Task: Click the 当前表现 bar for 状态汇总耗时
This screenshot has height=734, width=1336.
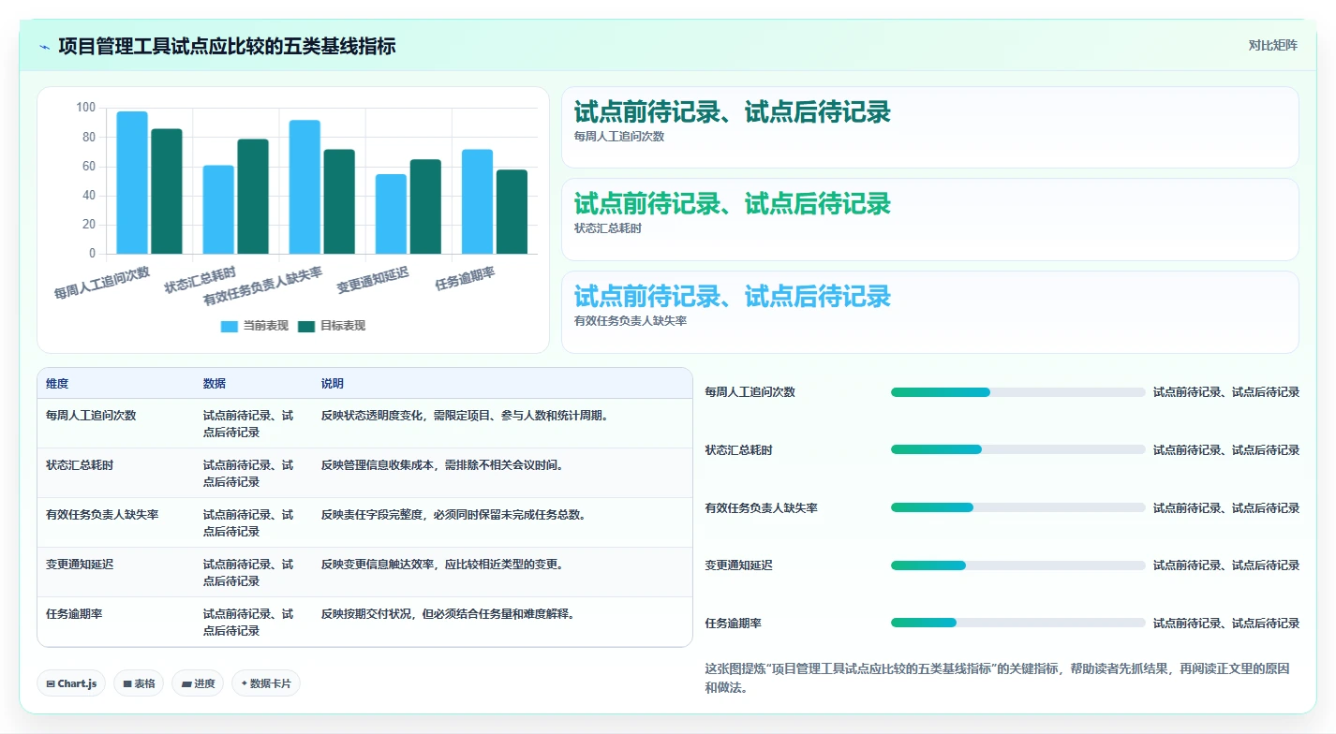Action: pyautogui.click(x=218, y=210)
